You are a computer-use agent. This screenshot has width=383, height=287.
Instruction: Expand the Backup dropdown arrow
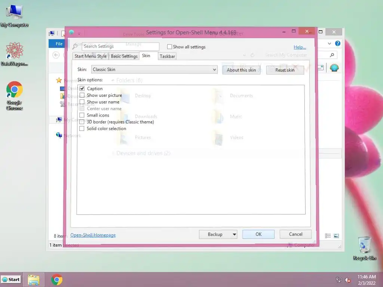tap(234, 234)
